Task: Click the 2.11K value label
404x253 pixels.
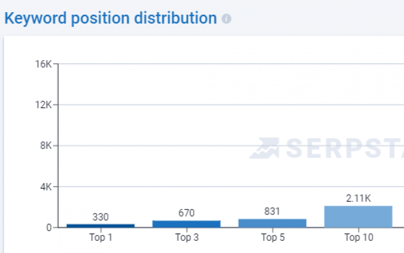Action: [358, 199]
